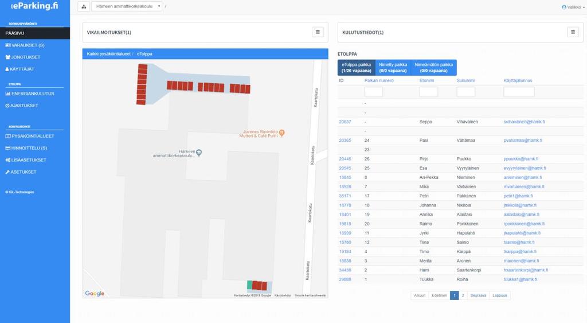Click IGL-Technologies footer link
The width and height of the screenshot is (587, 323).
point(20,192)
